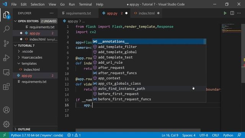Open the Remote Explorer view
Screen dimensions: 245x138
coord(6,72)
